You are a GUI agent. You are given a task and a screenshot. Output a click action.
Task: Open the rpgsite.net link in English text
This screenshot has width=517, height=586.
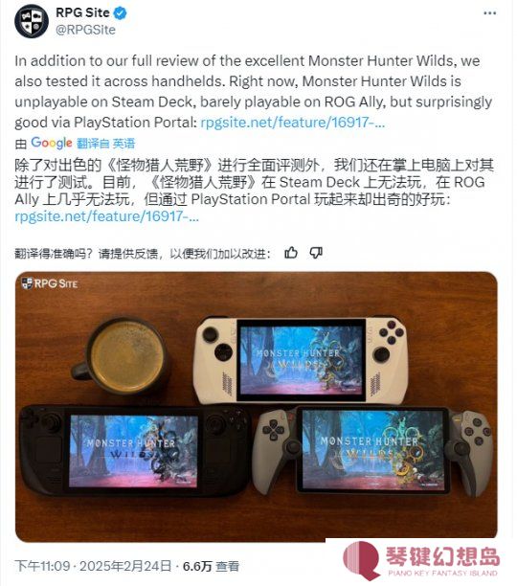pos(293,123)
